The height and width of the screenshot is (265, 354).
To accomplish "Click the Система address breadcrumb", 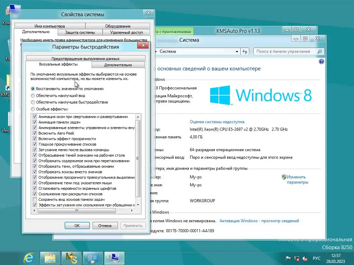I will tap(168, 51).
